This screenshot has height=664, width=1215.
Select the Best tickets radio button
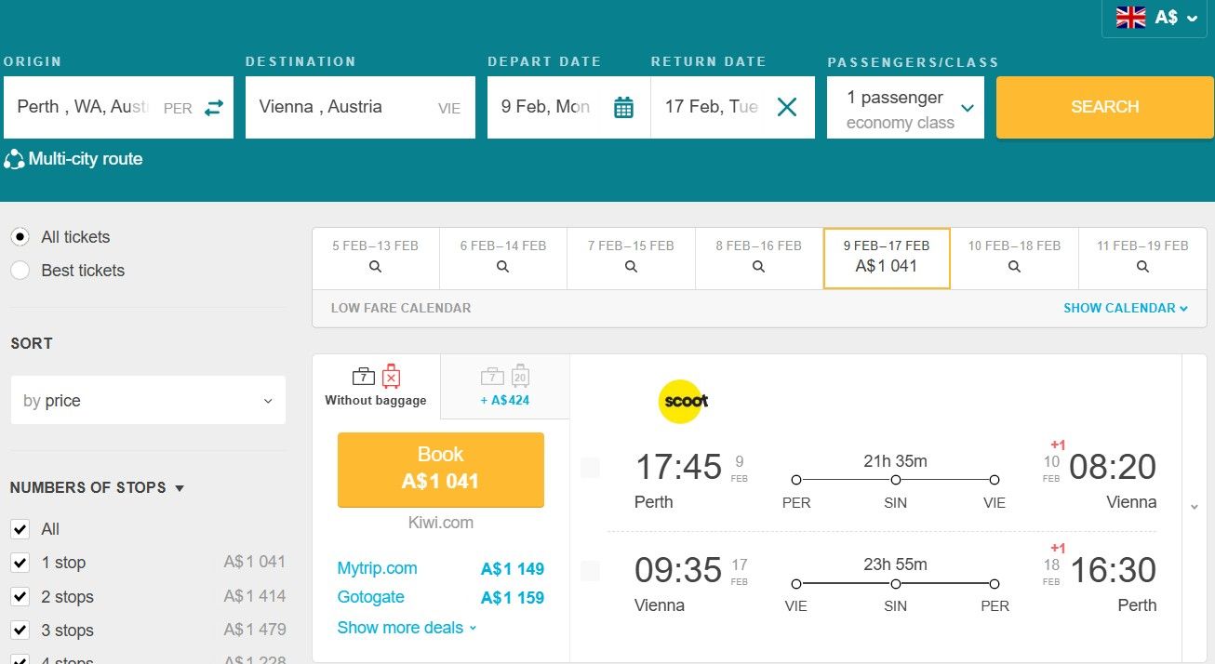click(20, 271)
